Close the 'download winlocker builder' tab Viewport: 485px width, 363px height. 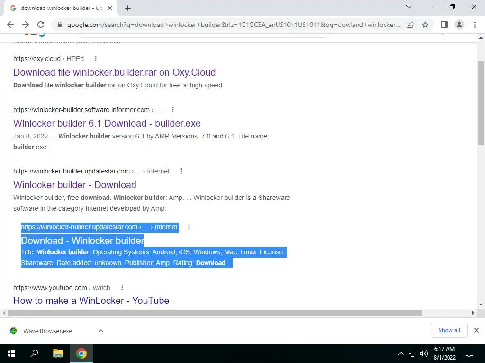click(x=110, y=8)
